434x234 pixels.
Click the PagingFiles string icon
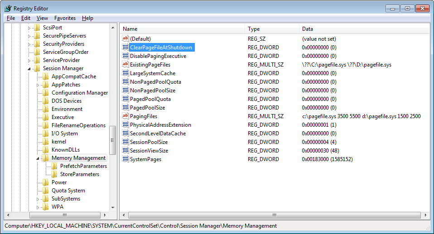[x=125, y=116]
